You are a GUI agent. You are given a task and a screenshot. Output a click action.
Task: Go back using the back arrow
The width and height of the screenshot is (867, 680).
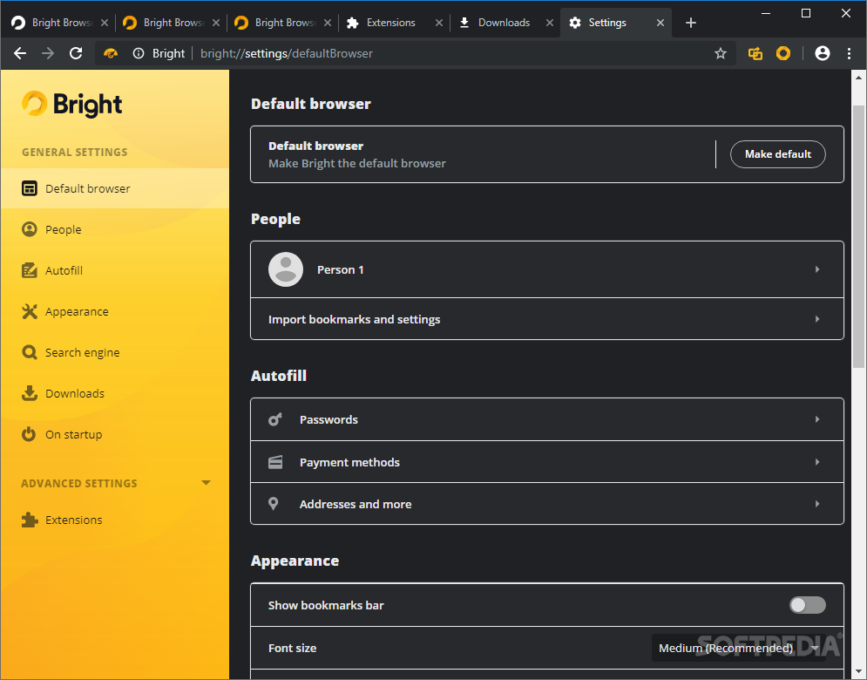click(20, 53)
